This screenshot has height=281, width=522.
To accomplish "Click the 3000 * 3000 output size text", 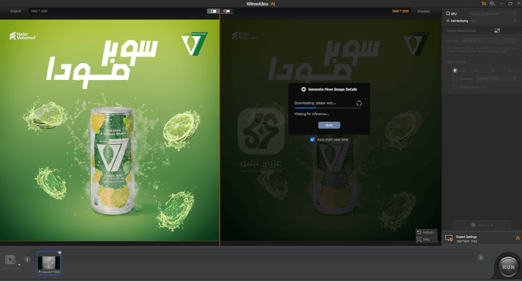I will tap(400, 11).
